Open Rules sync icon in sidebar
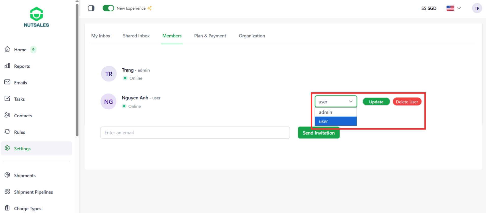Screen dimensions: 486x213 [x=7, y=132]
